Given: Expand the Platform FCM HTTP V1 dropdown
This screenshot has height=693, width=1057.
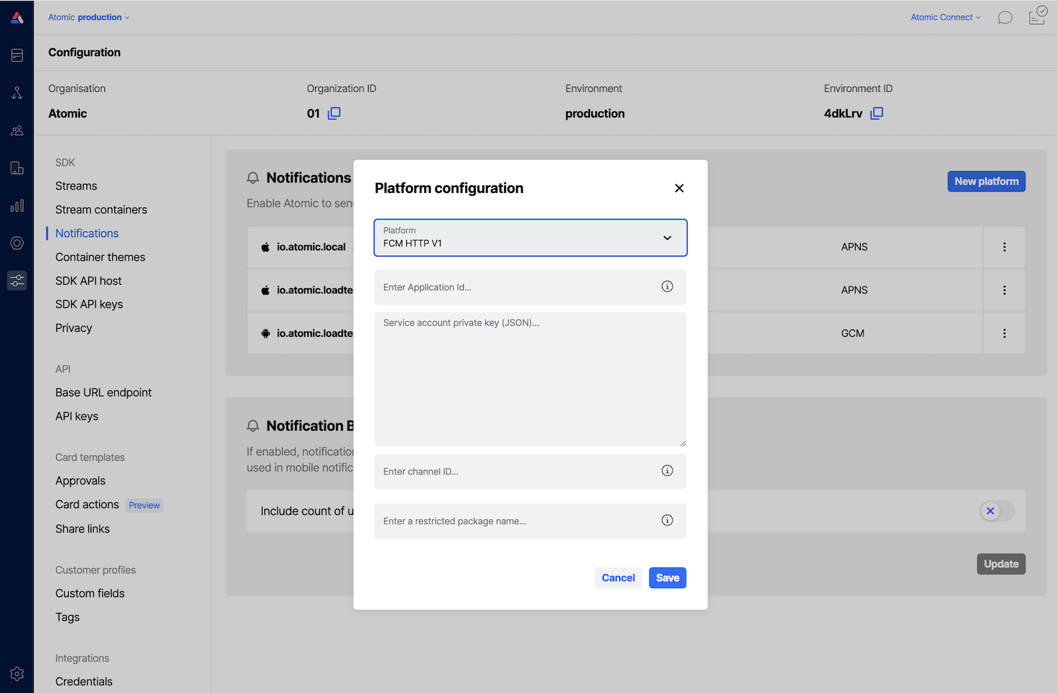Looking at the screenshot, I should [x=530, y=238].
